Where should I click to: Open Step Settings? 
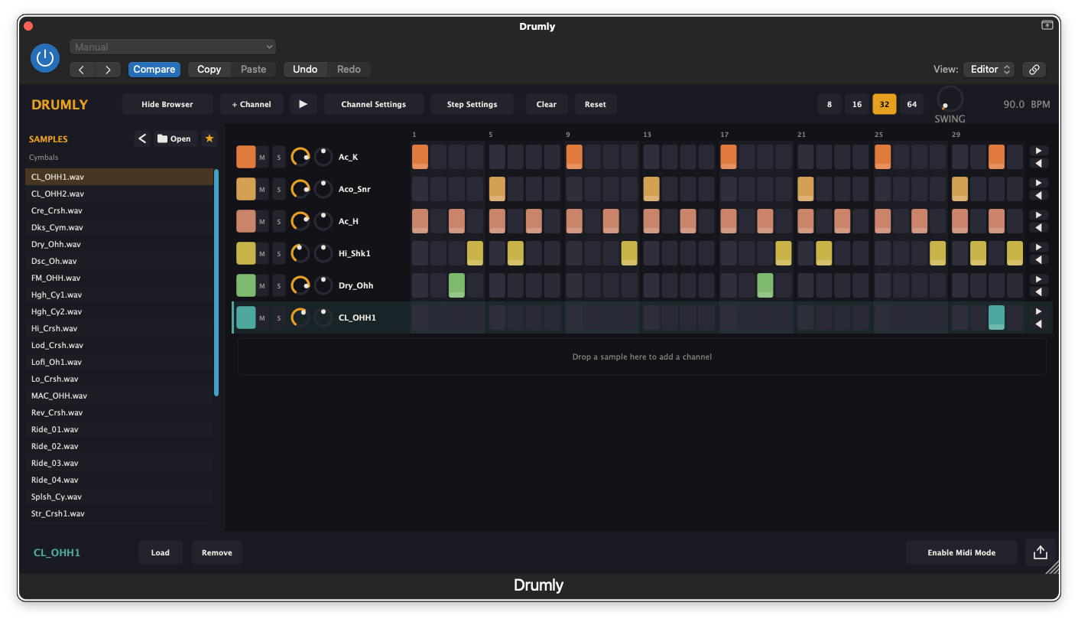[x=472, y=104]
